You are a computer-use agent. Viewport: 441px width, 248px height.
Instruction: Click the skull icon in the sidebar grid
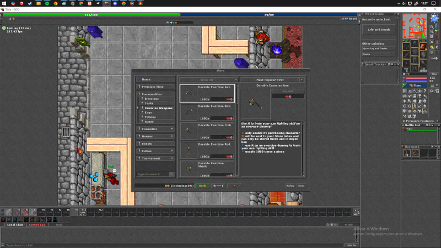tap(425, 101)
